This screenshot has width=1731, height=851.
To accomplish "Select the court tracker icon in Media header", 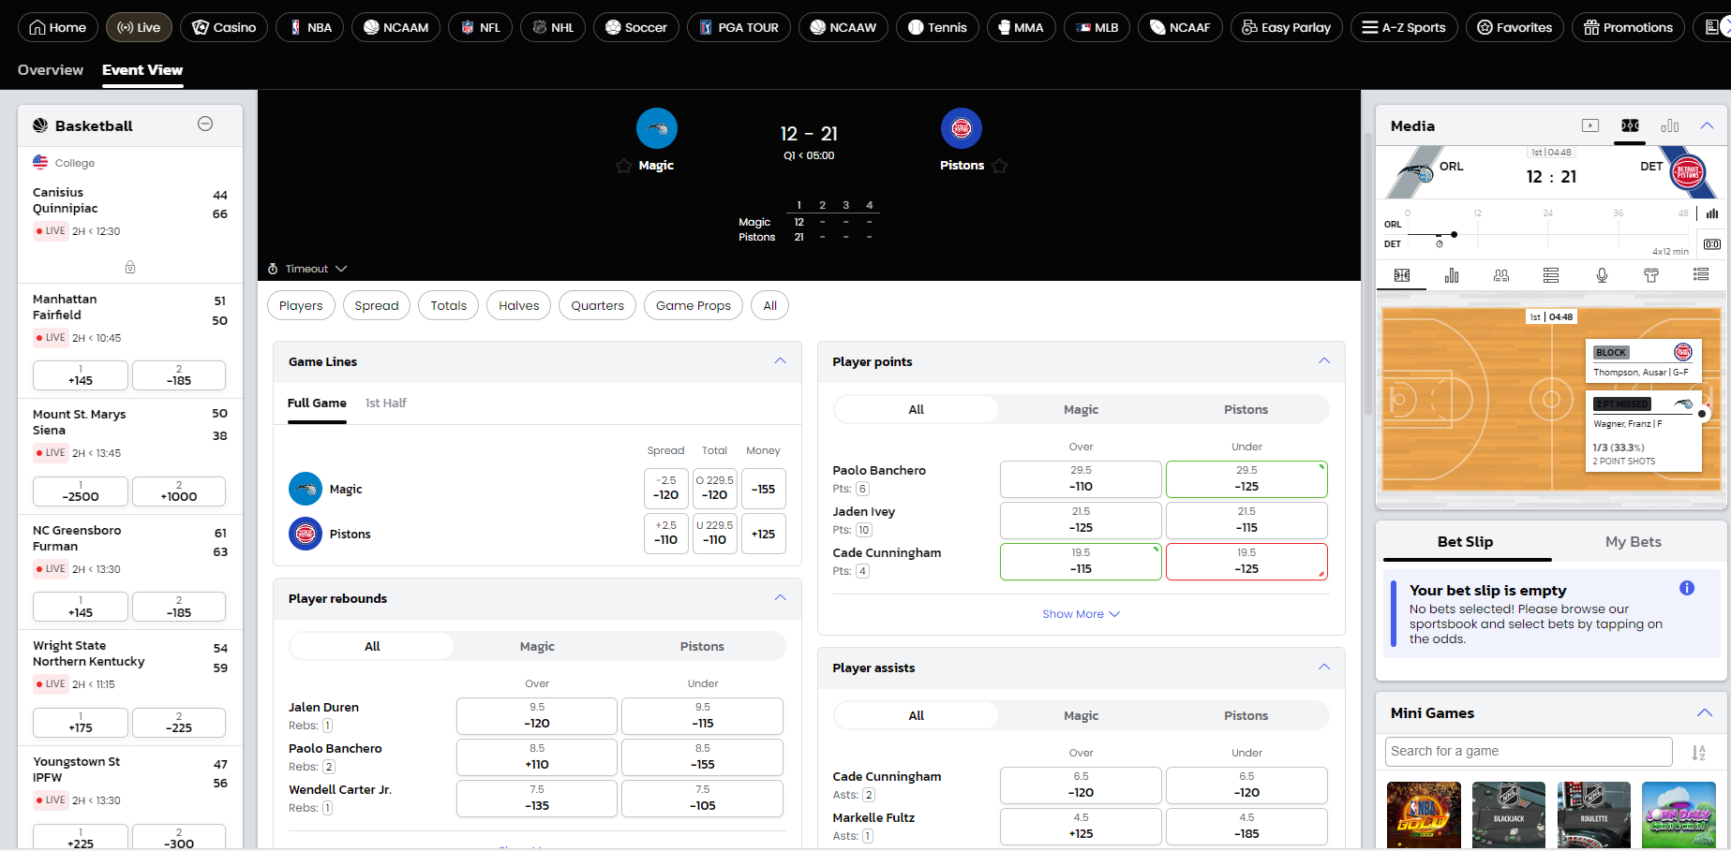I will (x=1630, y=125).
